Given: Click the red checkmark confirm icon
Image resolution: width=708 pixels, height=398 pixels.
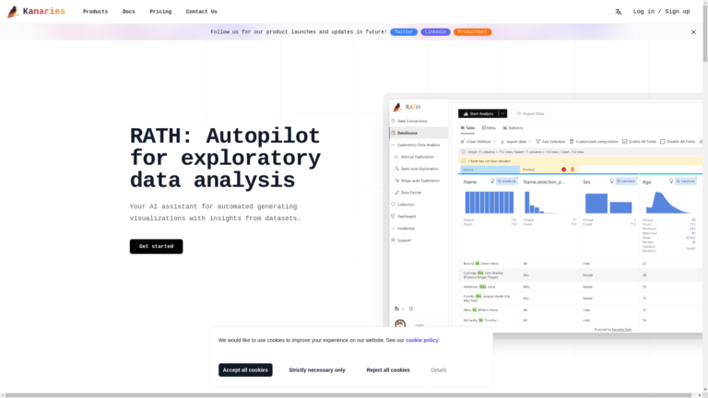Looking at the screenshot, I should click(x=563, y=170).
